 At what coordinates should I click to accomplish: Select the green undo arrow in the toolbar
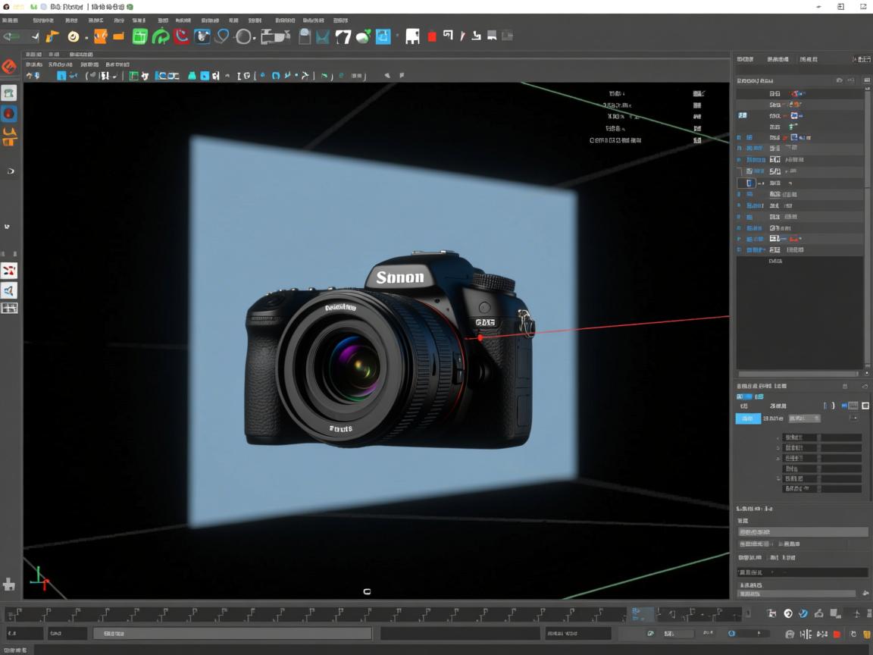[x=9, y=36]
